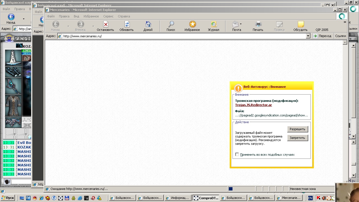Click the Запретить deny button

(298, 138)
